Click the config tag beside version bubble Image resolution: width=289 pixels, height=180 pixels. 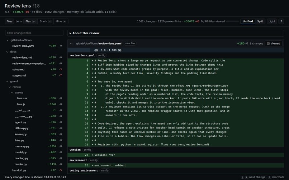coord(87,150)
